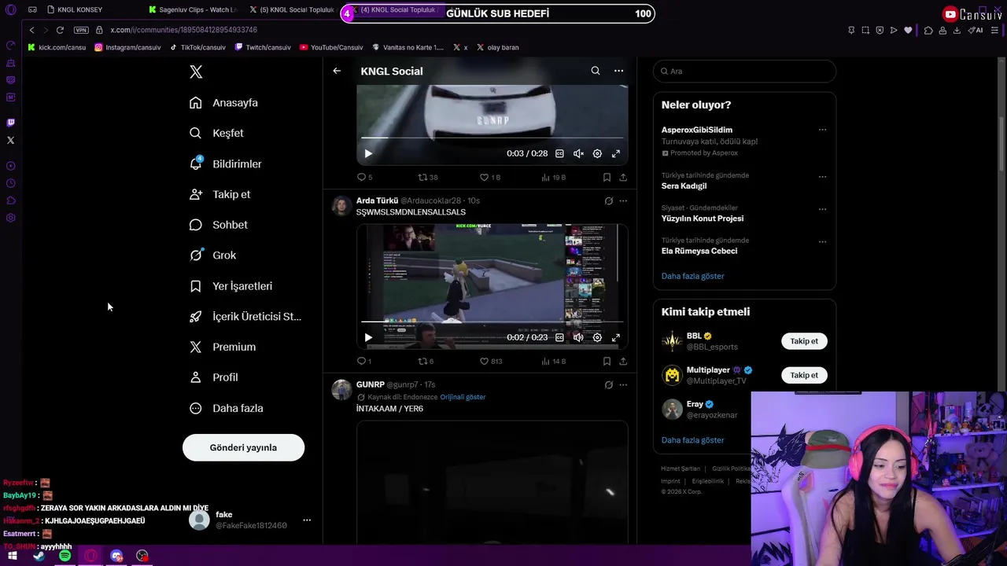Viewport: 1007px width, 566px height.
Task: Open Sohbet messages
Action: (219, 225)
